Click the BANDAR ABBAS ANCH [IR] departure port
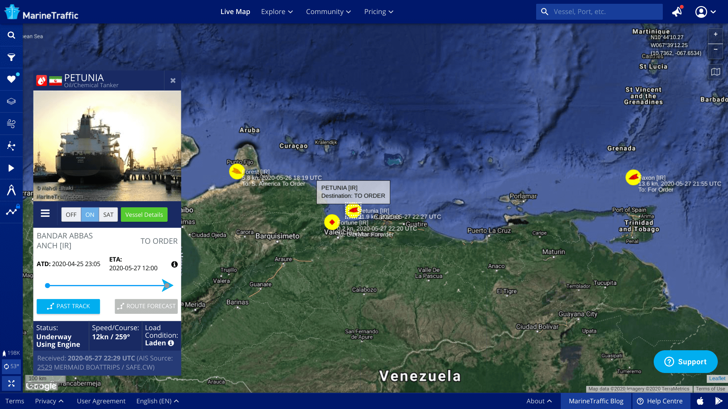Screen dimensions: 728x409 (x=64, y=241)
